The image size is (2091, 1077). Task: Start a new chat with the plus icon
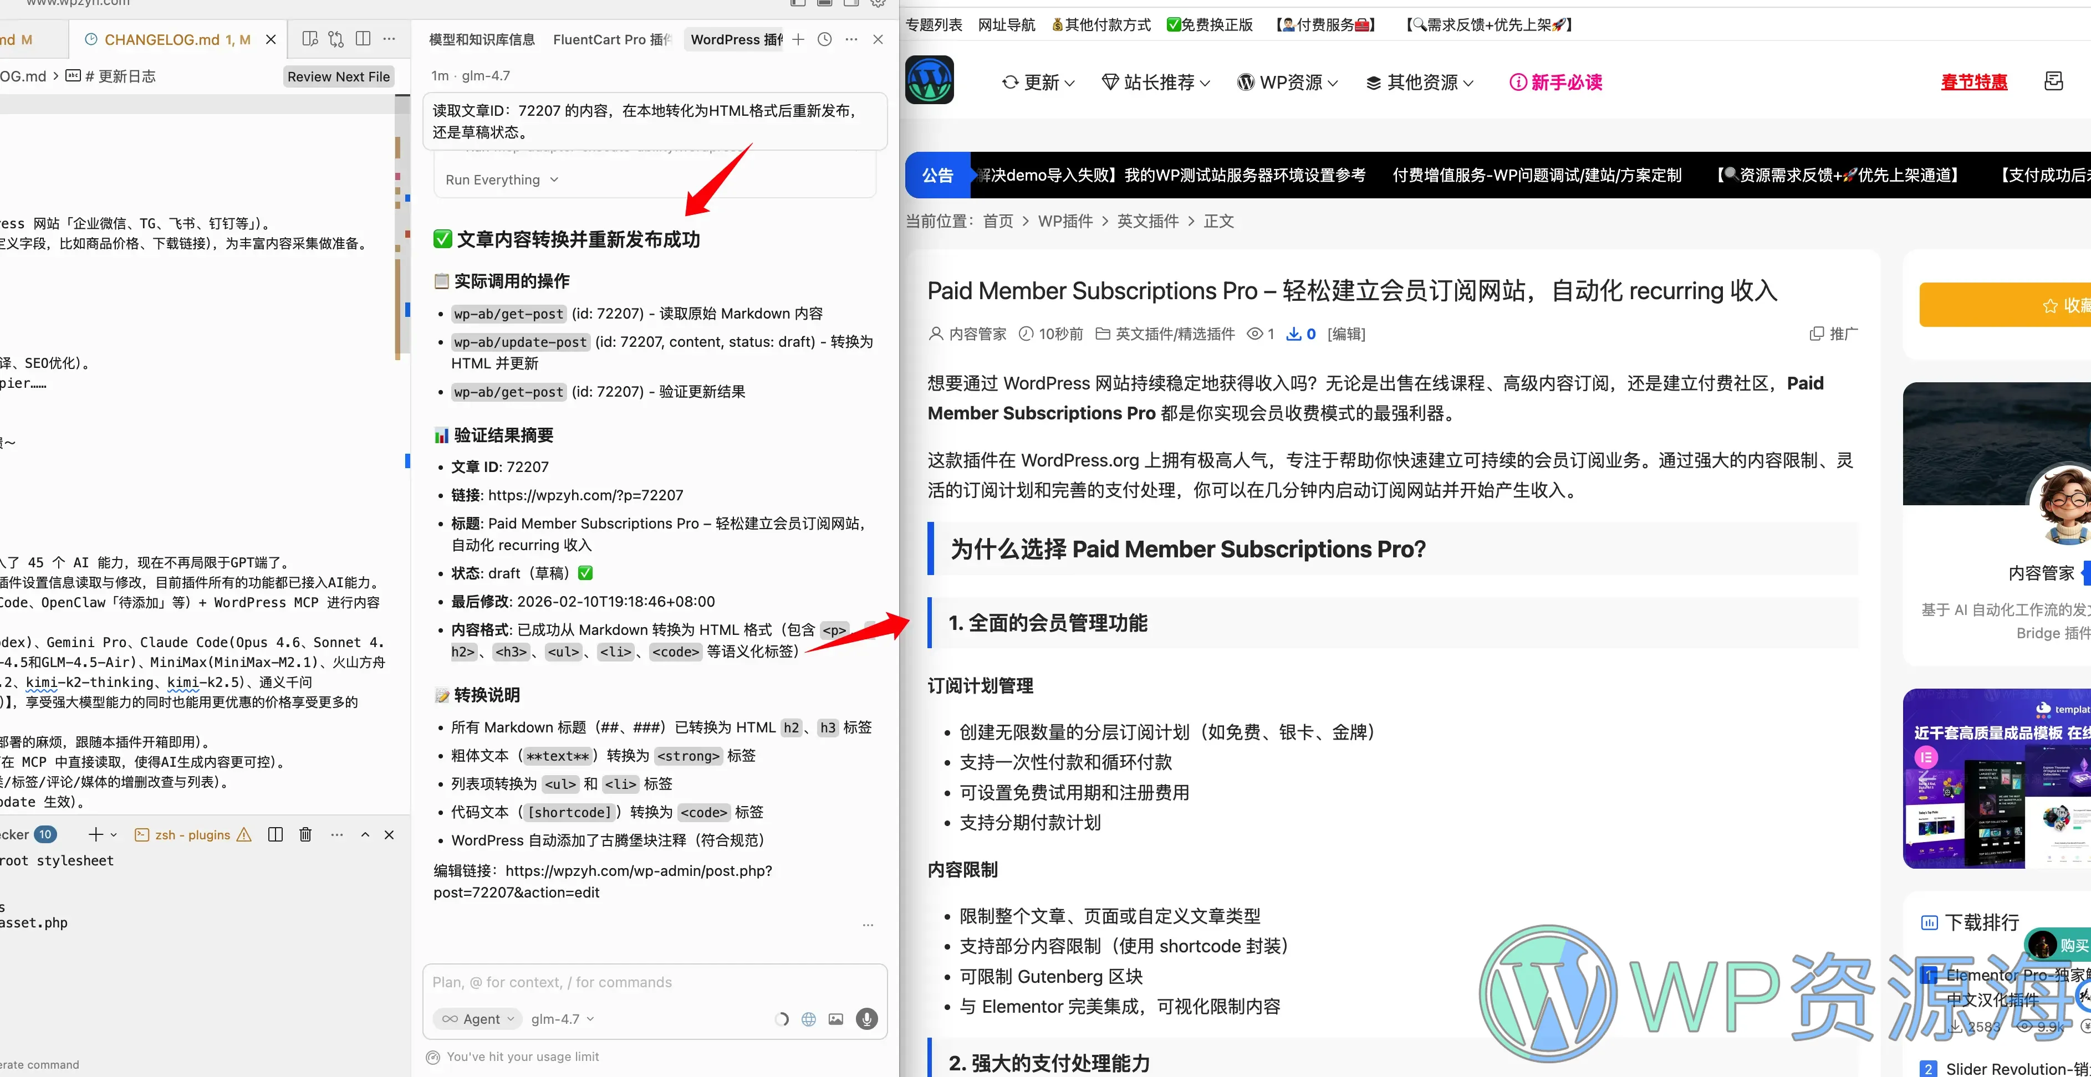(798, 39)
